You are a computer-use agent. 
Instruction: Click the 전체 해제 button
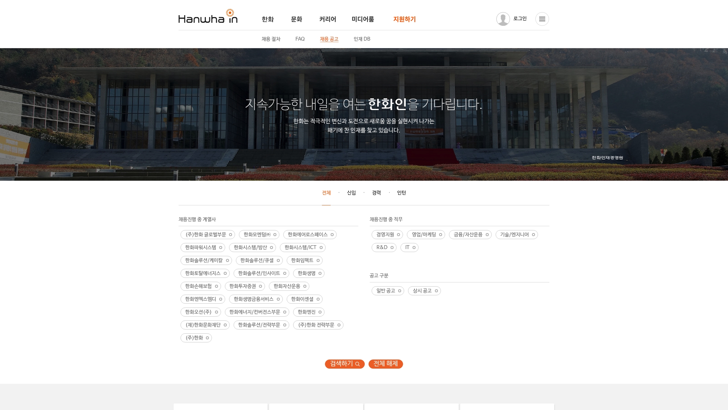[386, 364]
